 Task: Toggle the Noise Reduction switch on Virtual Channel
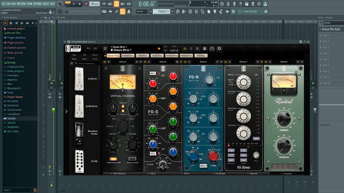coord(113,159)
